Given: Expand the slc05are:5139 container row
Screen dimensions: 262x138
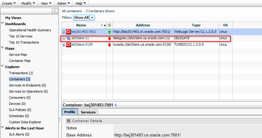Looking at the screenshot, I should click(64, 45).
